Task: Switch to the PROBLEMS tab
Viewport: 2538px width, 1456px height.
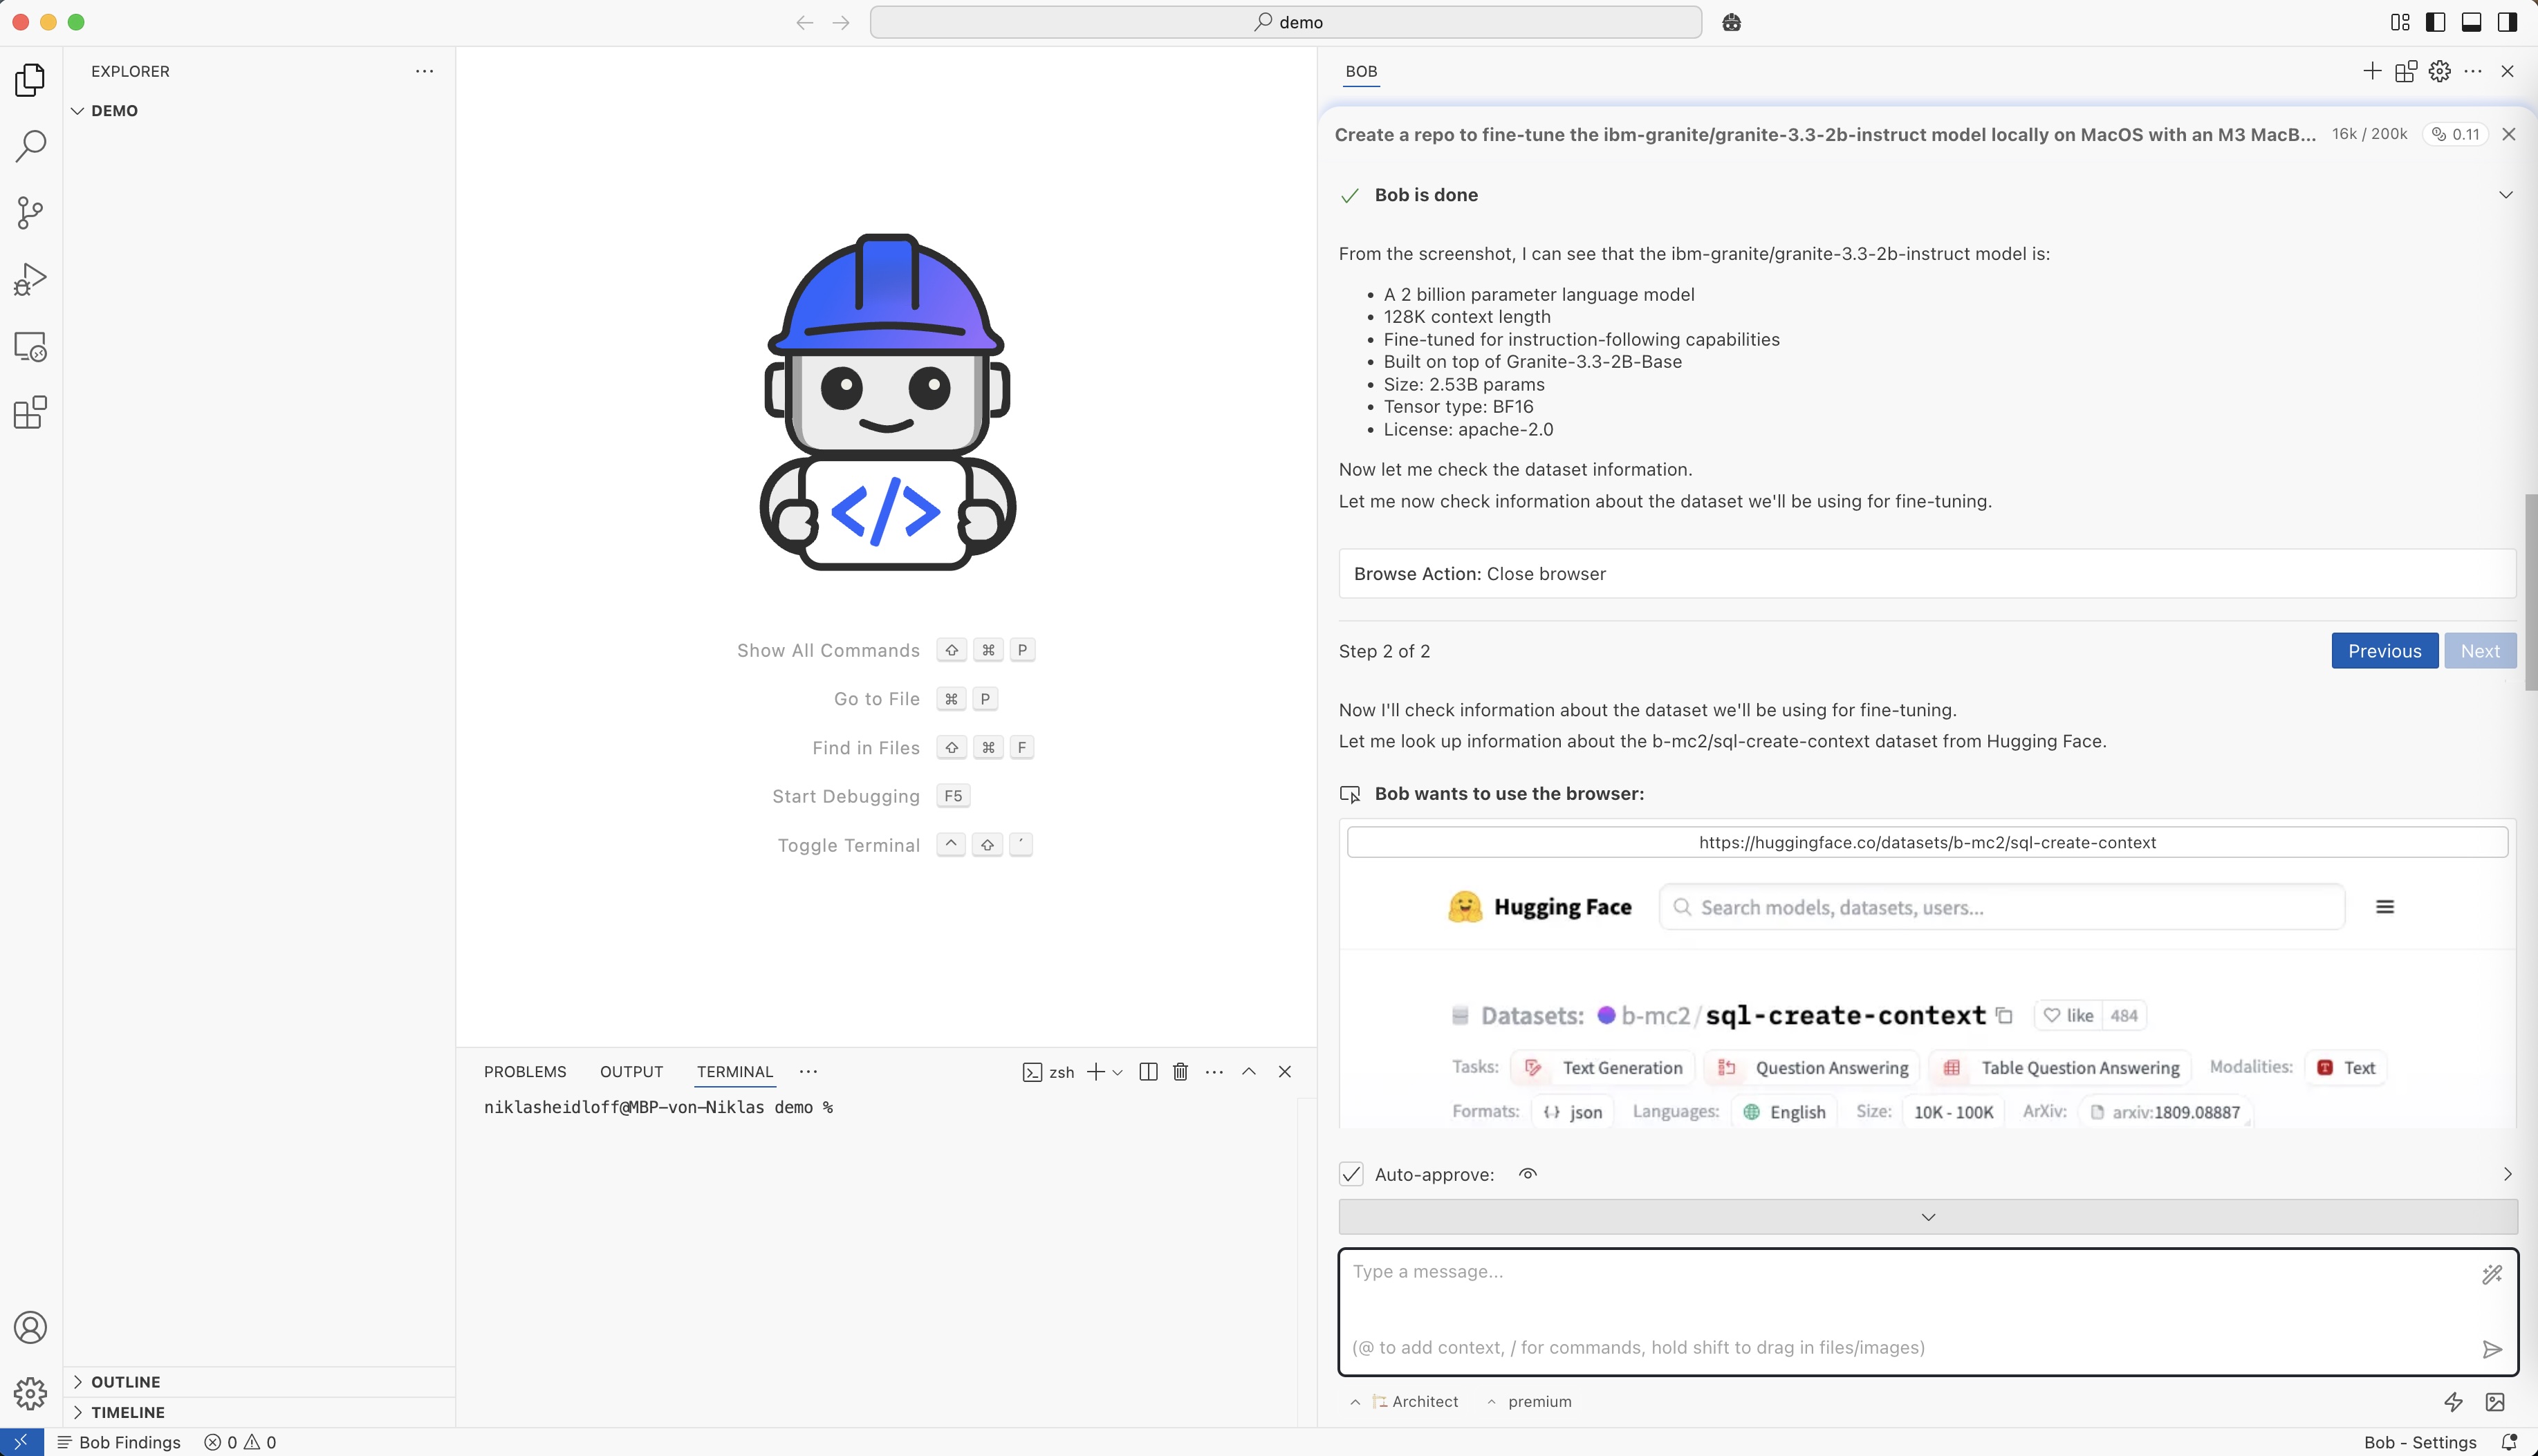Action: click(524, 1072)
